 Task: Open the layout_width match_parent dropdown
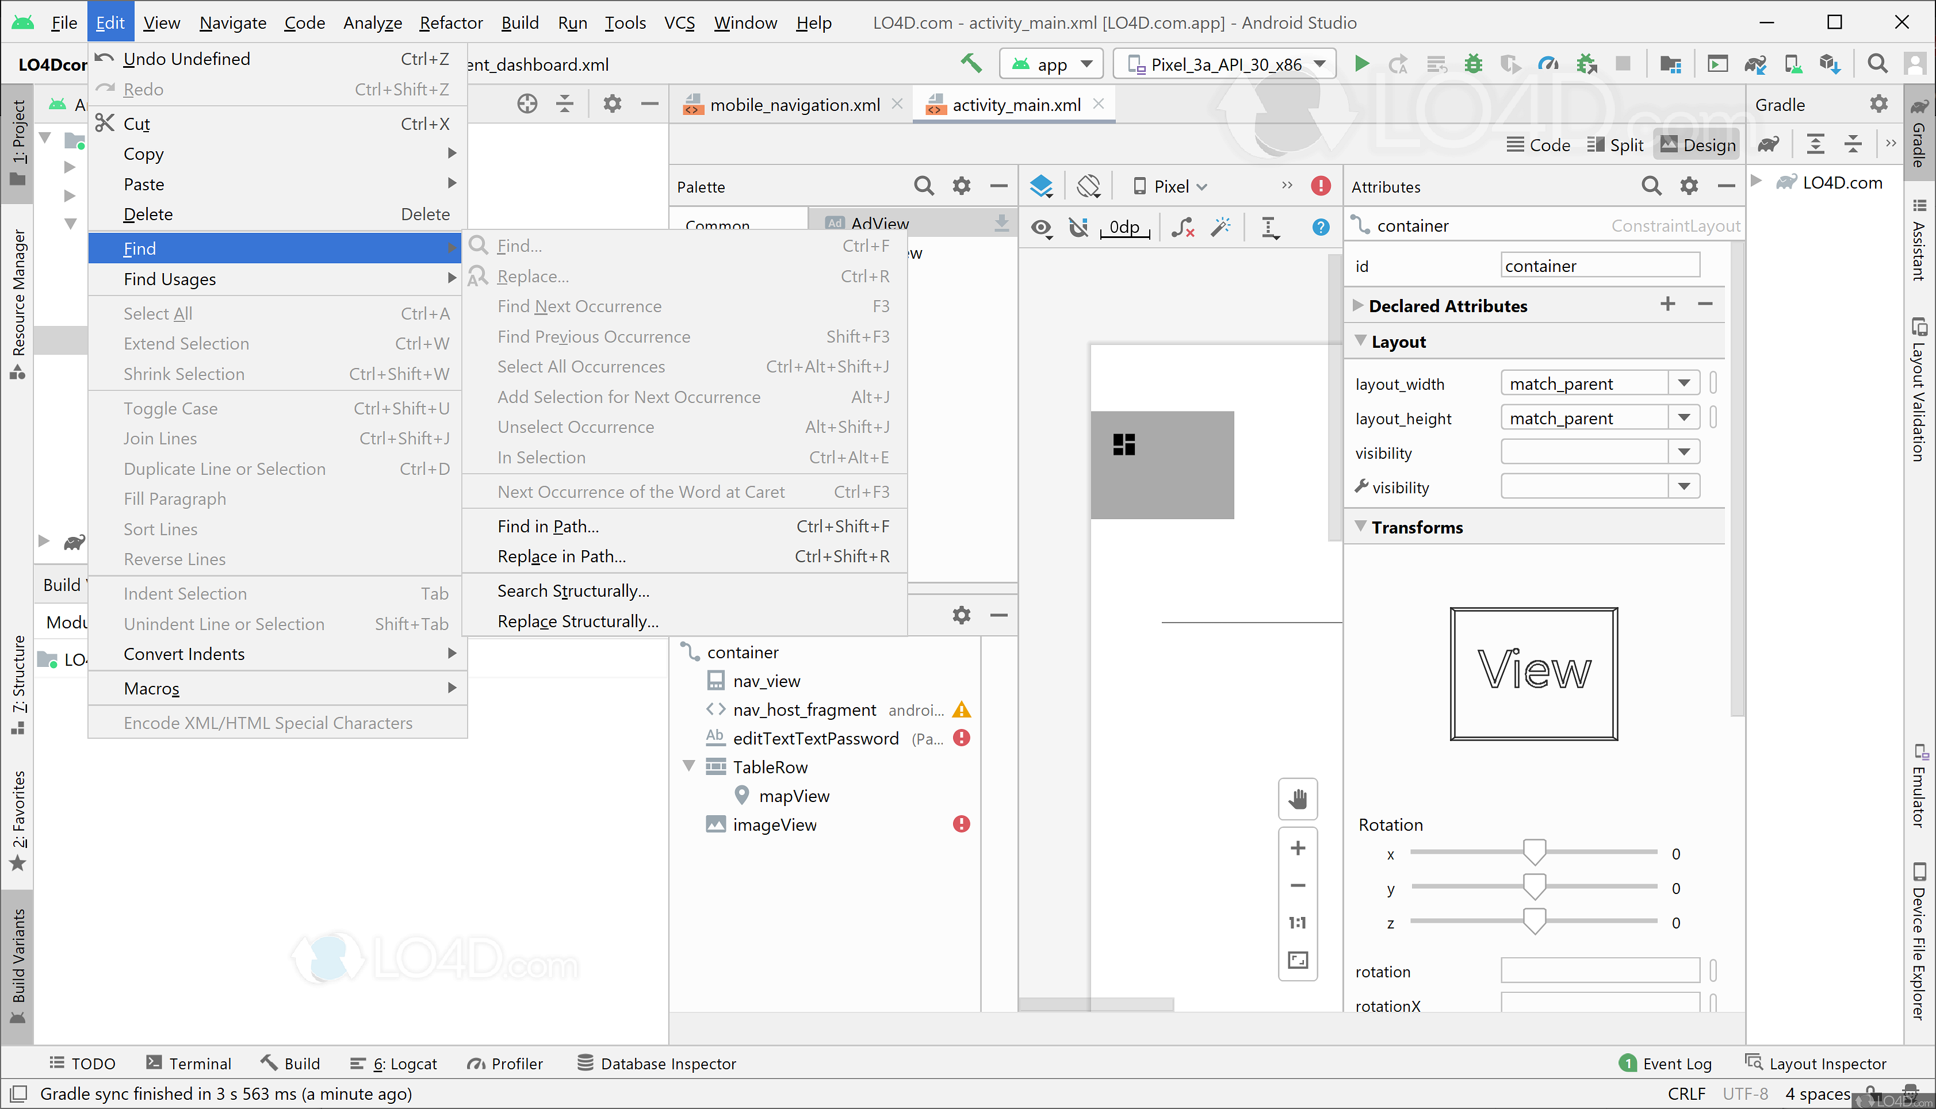(1685, 383)
